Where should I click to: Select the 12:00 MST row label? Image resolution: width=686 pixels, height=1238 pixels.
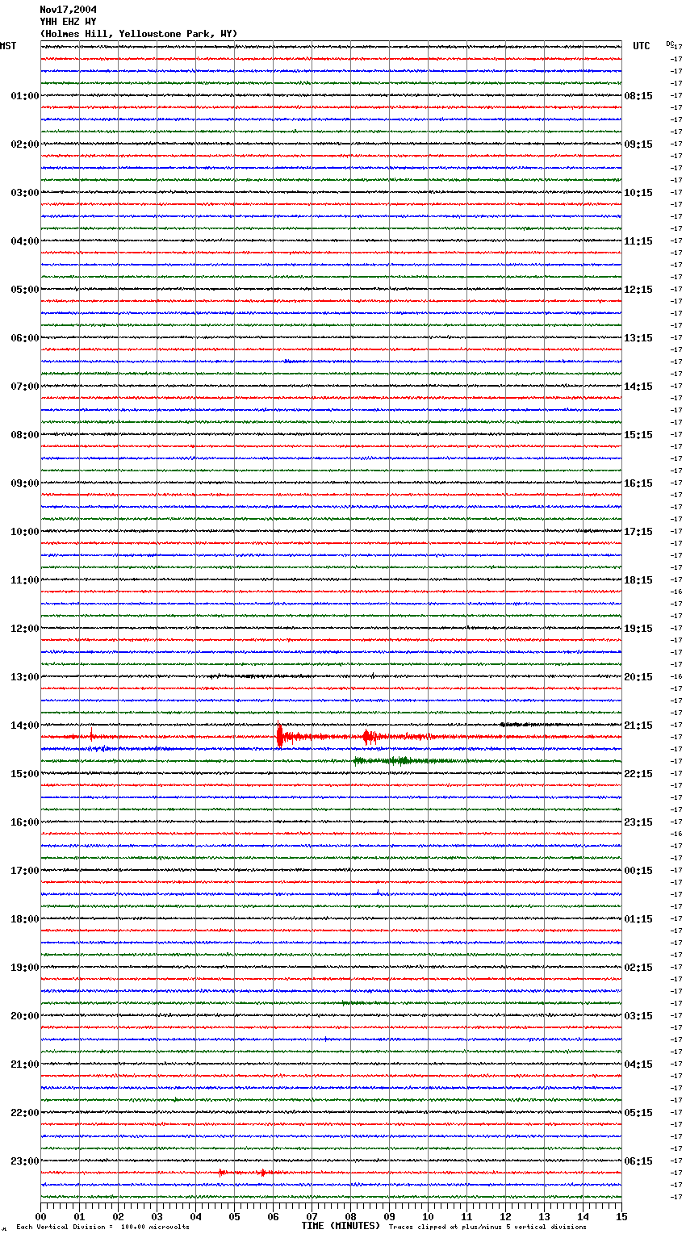[x=24, y=629]
